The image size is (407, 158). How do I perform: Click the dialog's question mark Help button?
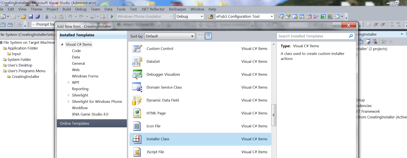tap(337, 25)
